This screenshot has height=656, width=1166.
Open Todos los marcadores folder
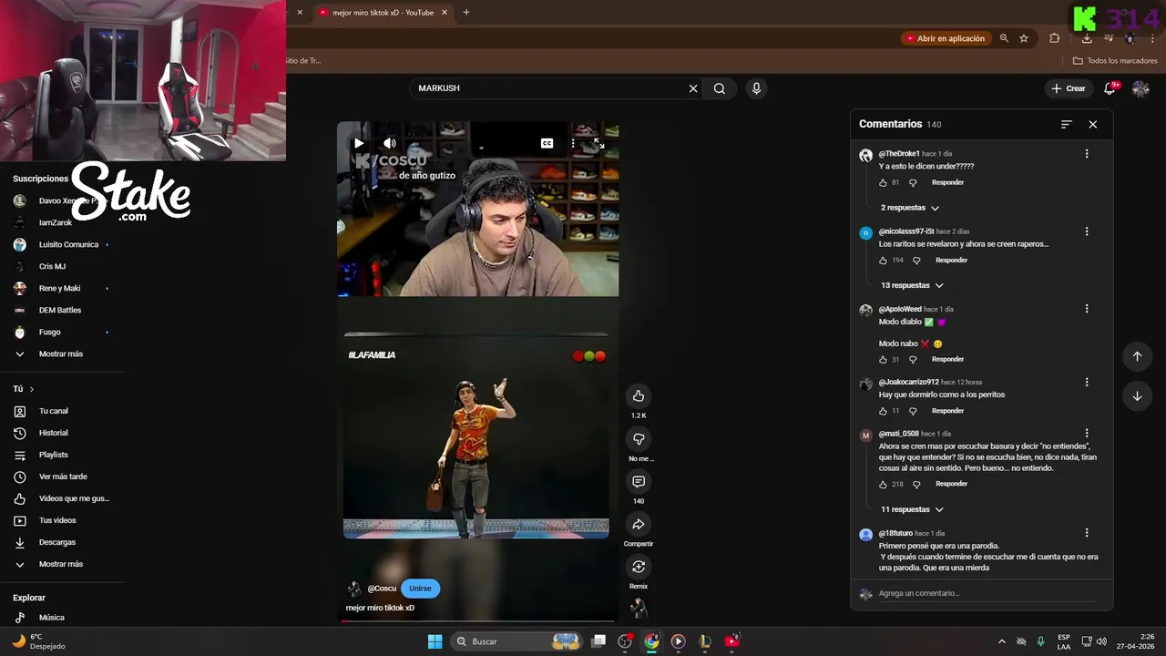1115,61
